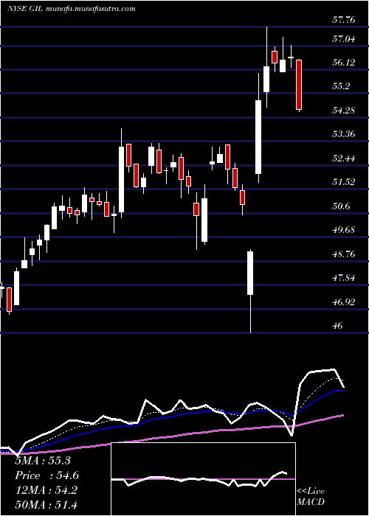Click the 56.12 price axis label
The height and width of the screenshot is (516, 369).
coord(344,62)
